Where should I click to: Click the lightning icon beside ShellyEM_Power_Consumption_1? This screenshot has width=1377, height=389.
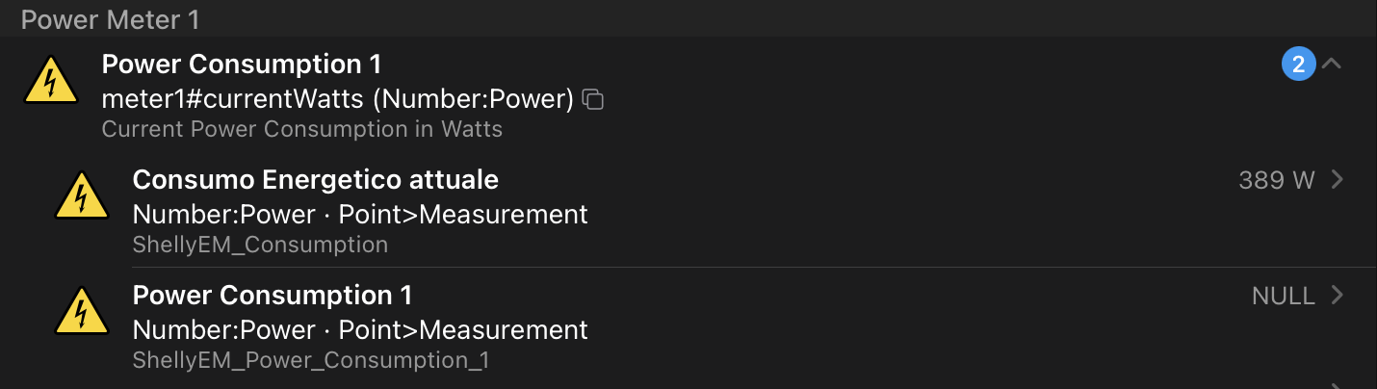[x=82, y=310]
